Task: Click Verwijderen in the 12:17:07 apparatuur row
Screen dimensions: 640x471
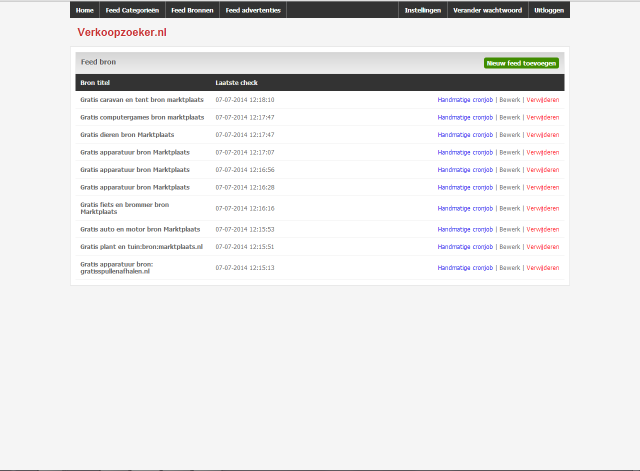Action: pos(543,152)
